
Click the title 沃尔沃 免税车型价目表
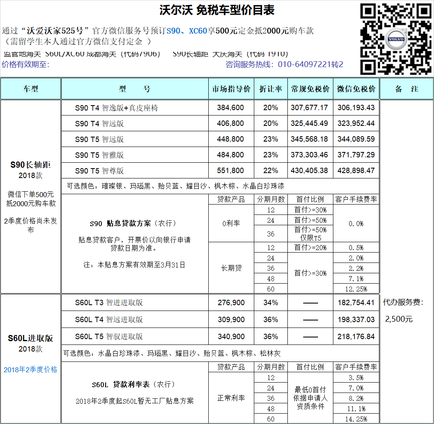click(217, 10)
